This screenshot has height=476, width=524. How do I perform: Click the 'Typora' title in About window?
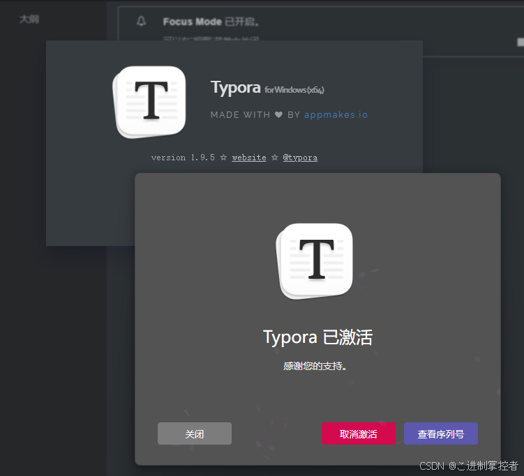(x=236, y=88)
